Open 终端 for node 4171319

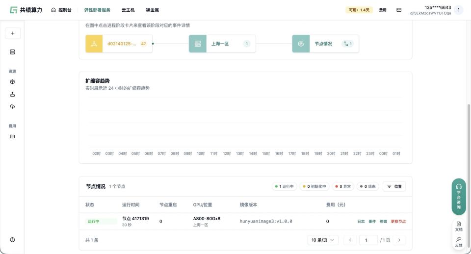[x=383, y=221]
